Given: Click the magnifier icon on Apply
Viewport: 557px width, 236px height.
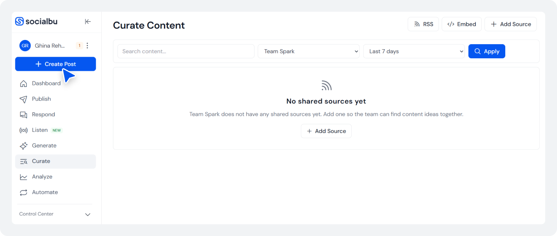Looking at the screenshot, I should point(477,51).
